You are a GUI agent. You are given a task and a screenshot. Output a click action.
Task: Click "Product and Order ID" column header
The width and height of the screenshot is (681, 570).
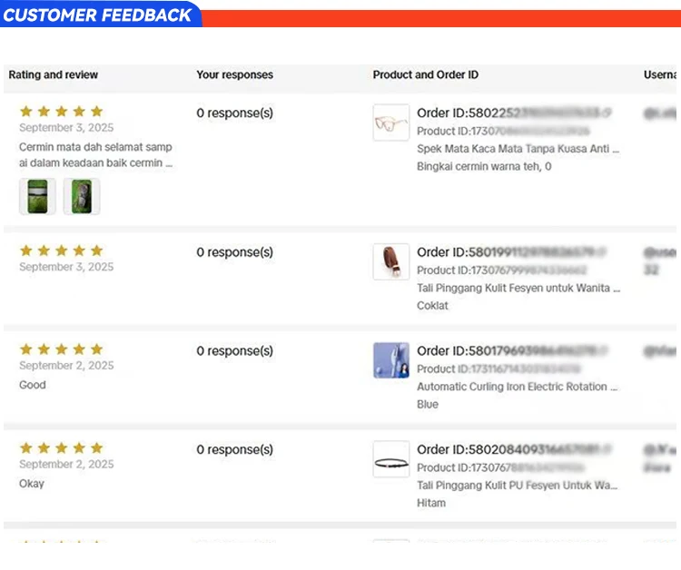[x=425, y=74]
